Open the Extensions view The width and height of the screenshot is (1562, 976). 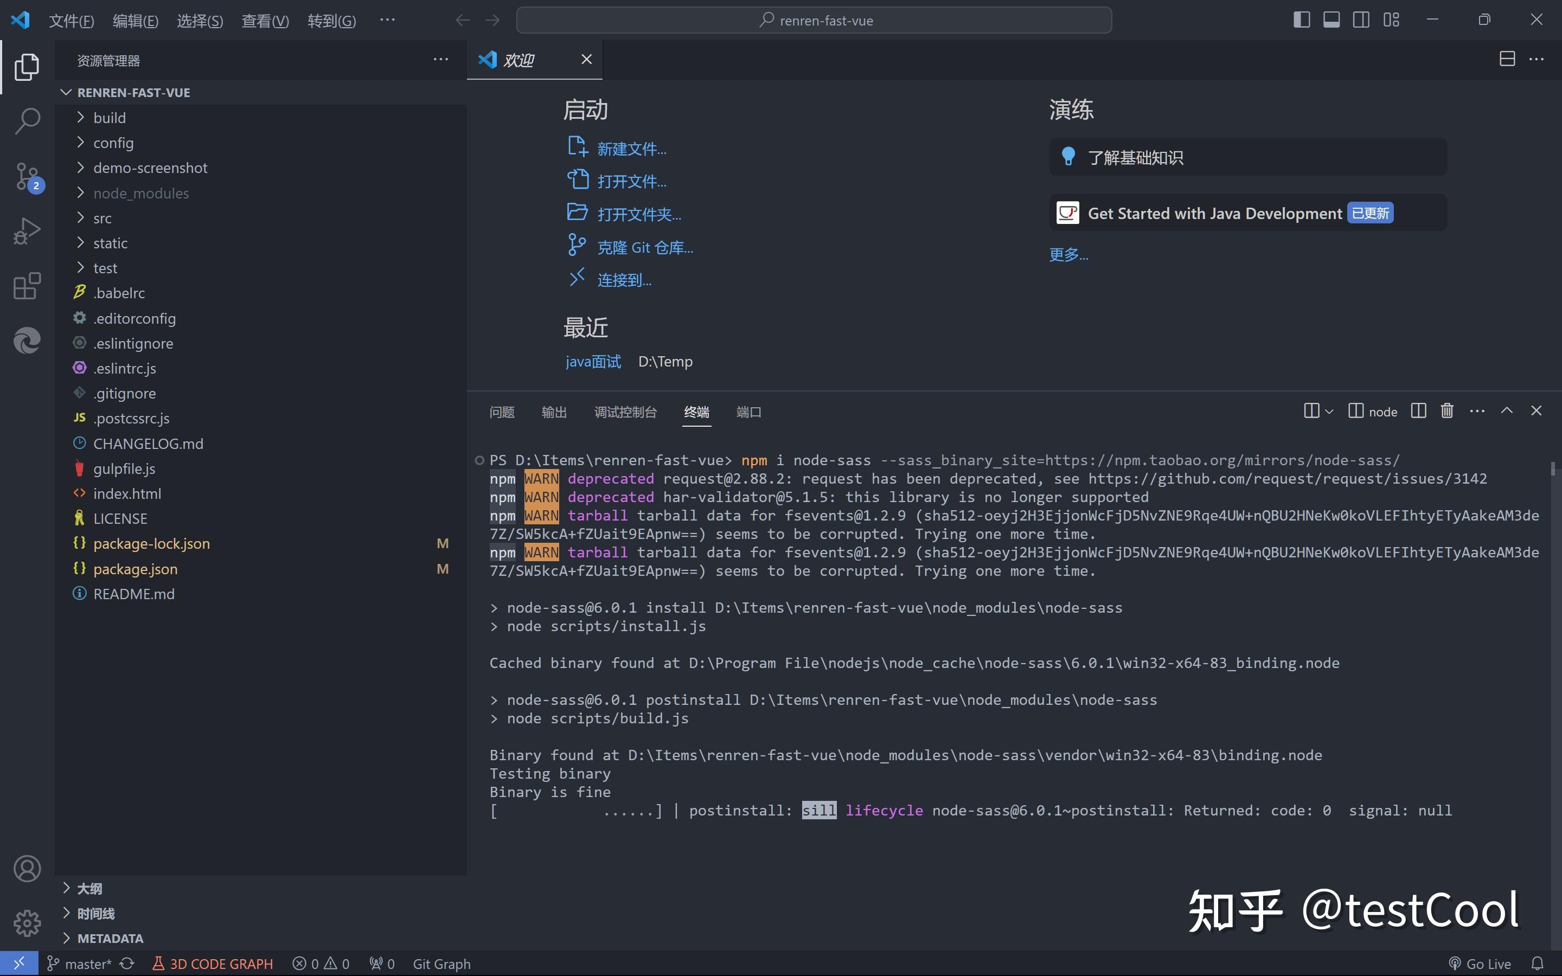point(26,285)
